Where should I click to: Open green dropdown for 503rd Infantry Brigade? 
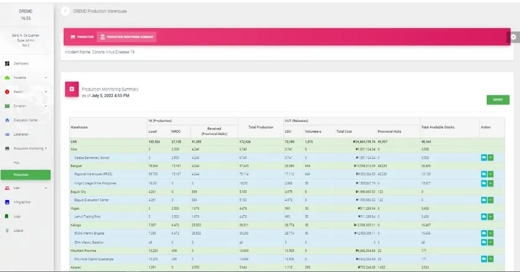(x=490, y=234)
